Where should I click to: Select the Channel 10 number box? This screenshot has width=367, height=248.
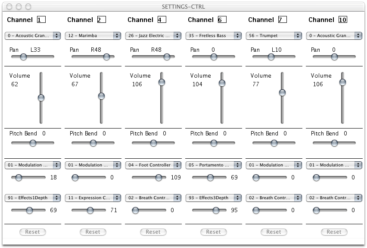pyautogui.click(x=342, y=20)
